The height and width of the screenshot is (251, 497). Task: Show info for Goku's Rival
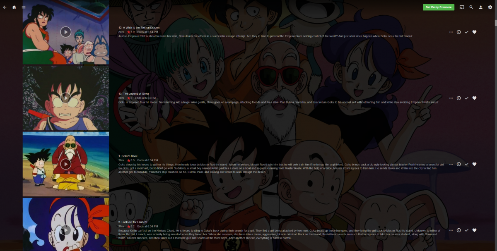point(458,164)
